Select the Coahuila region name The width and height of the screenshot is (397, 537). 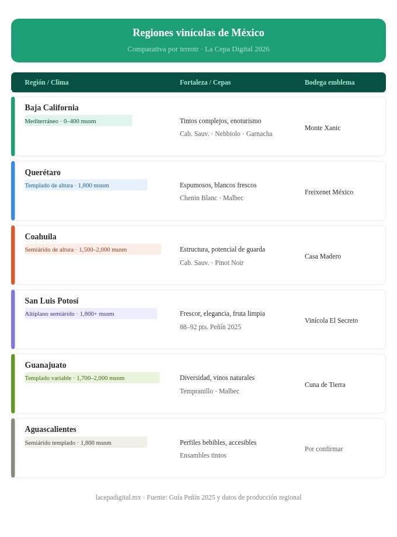[40, 236]
